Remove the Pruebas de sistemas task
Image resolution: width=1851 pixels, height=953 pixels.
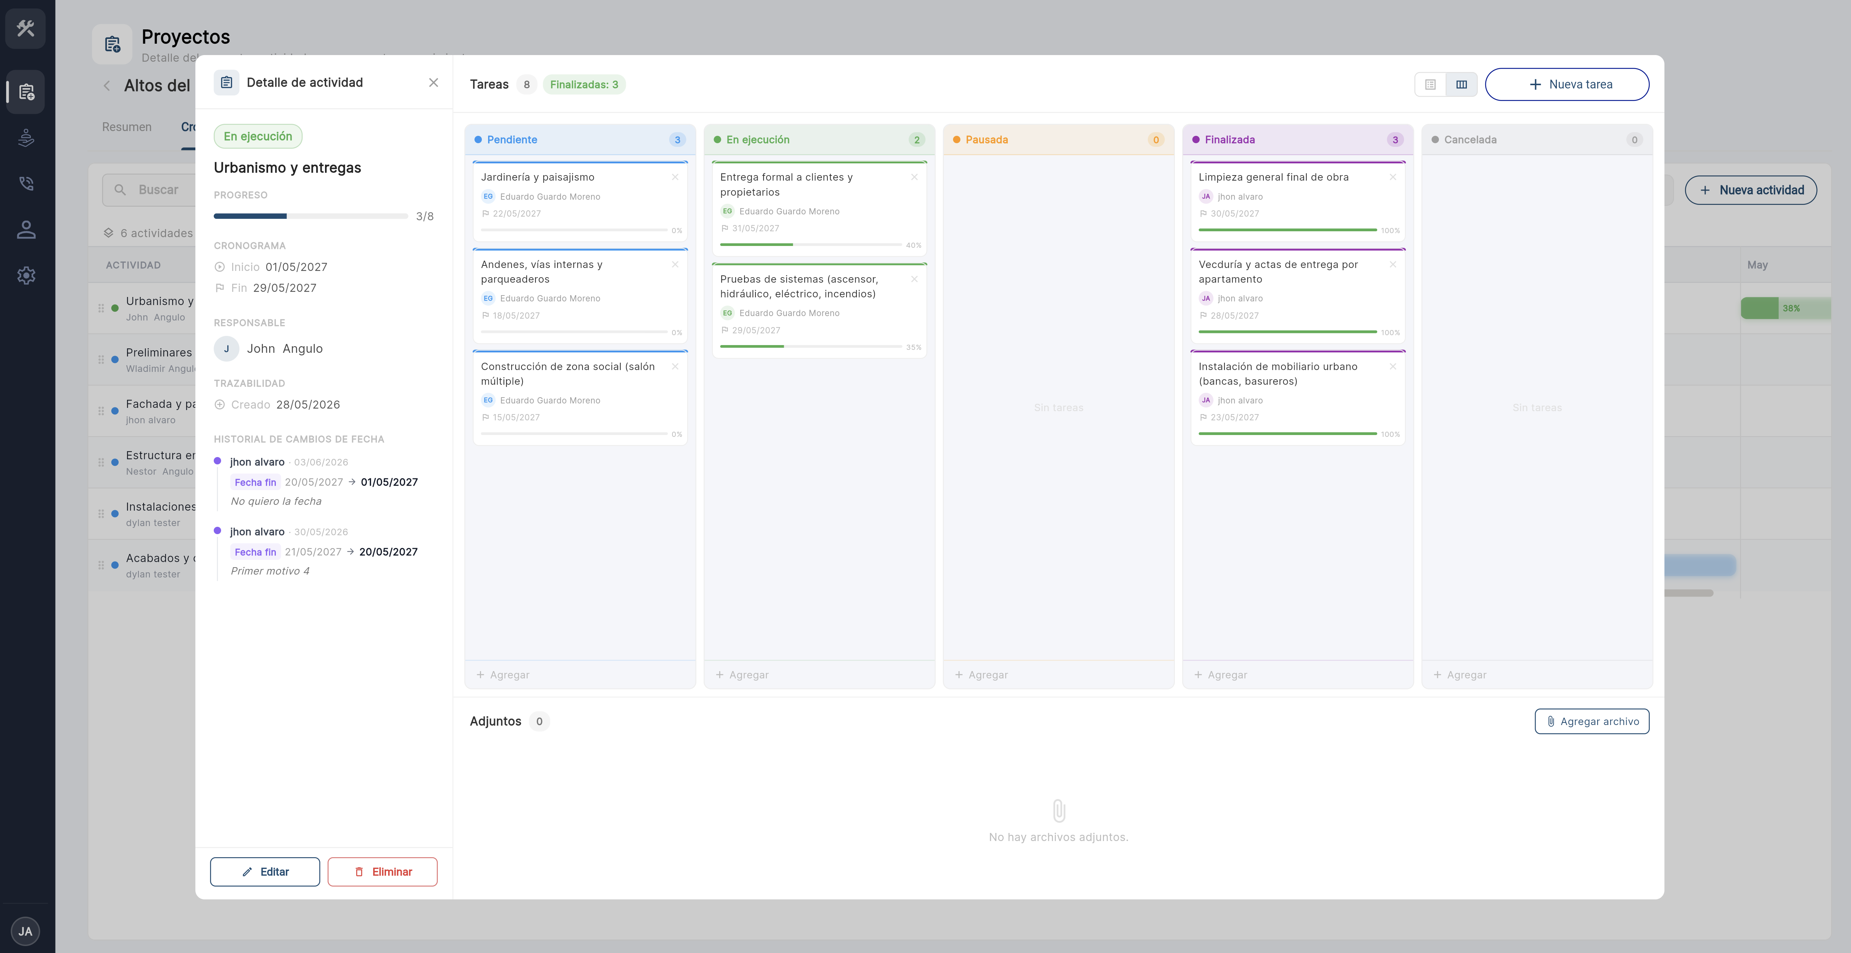click(x=914, y=279)
